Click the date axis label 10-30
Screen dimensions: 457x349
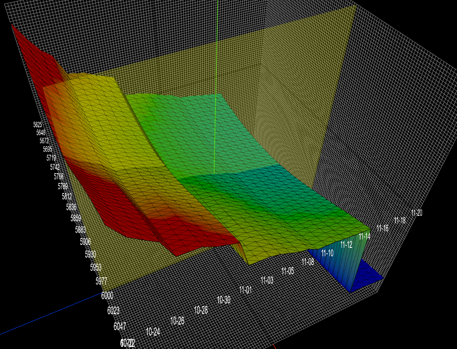pos(224,300)
